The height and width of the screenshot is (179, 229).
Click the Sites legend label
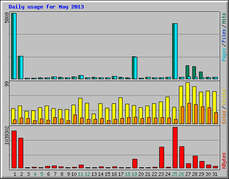pos(224,117)
